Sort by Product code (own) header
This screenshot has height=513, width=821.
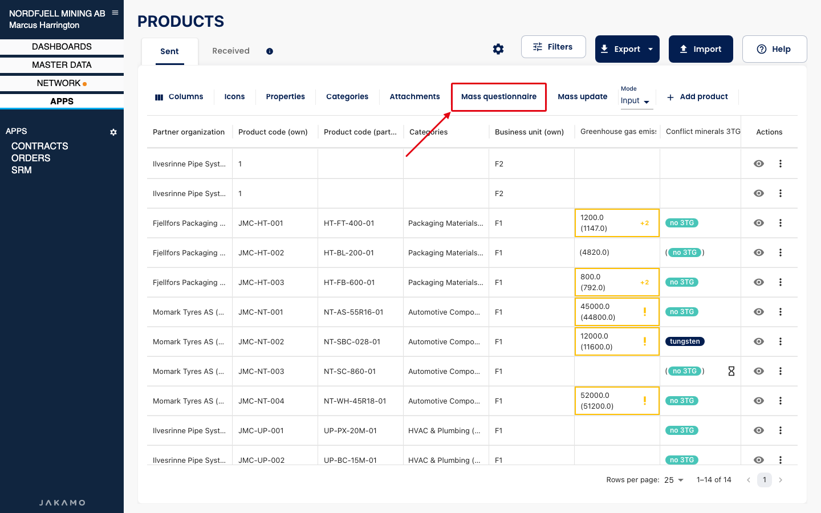273,132
